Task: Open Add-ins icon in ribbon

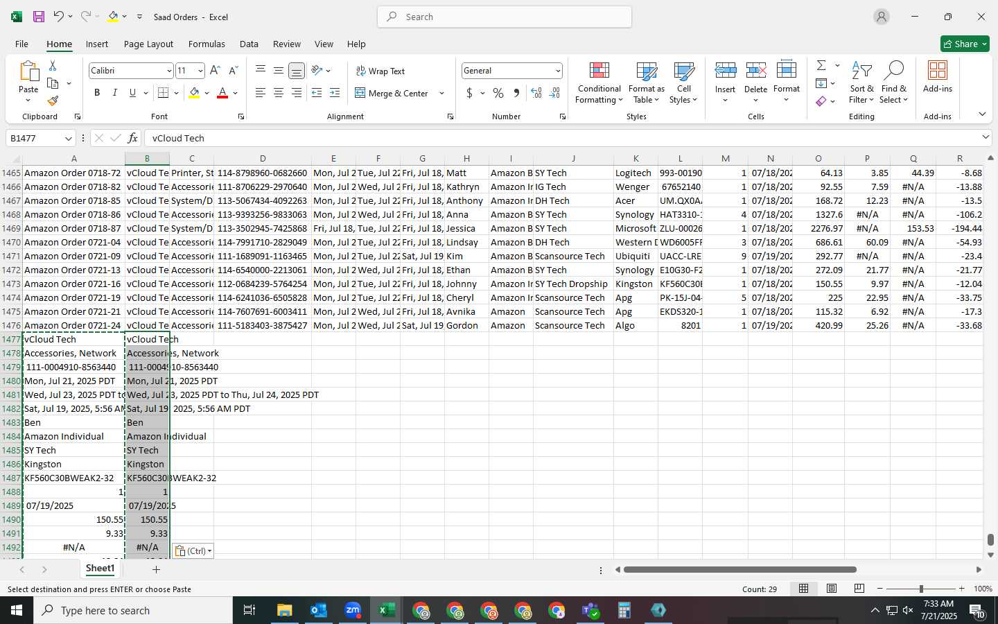Action: 938,77
